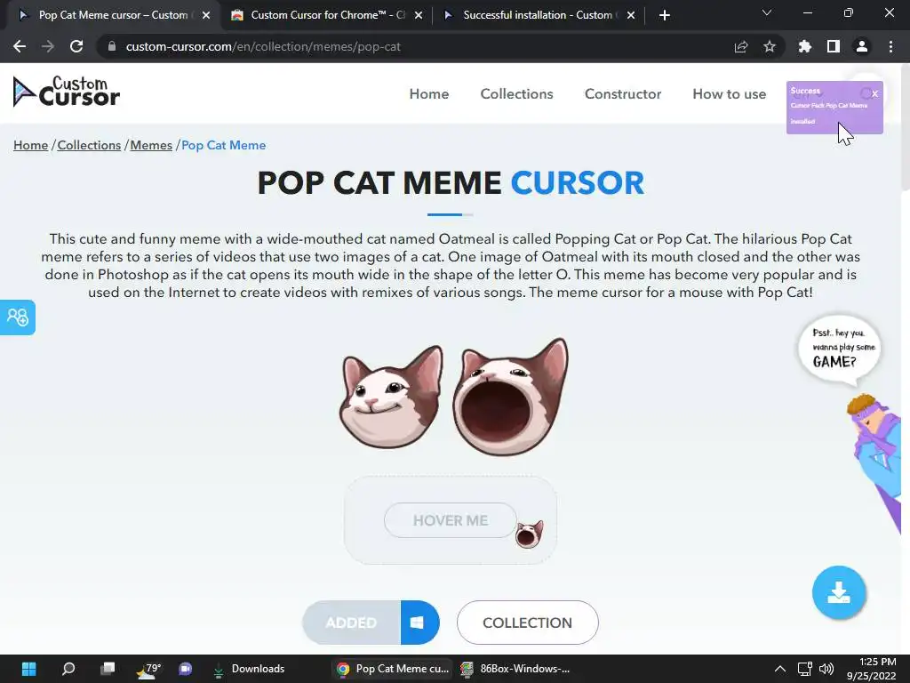The height and width of the screenshot is (683, 910).
Task: Click the POP CAT MEME CURSOR heading
Action: [x=451, y=183]
